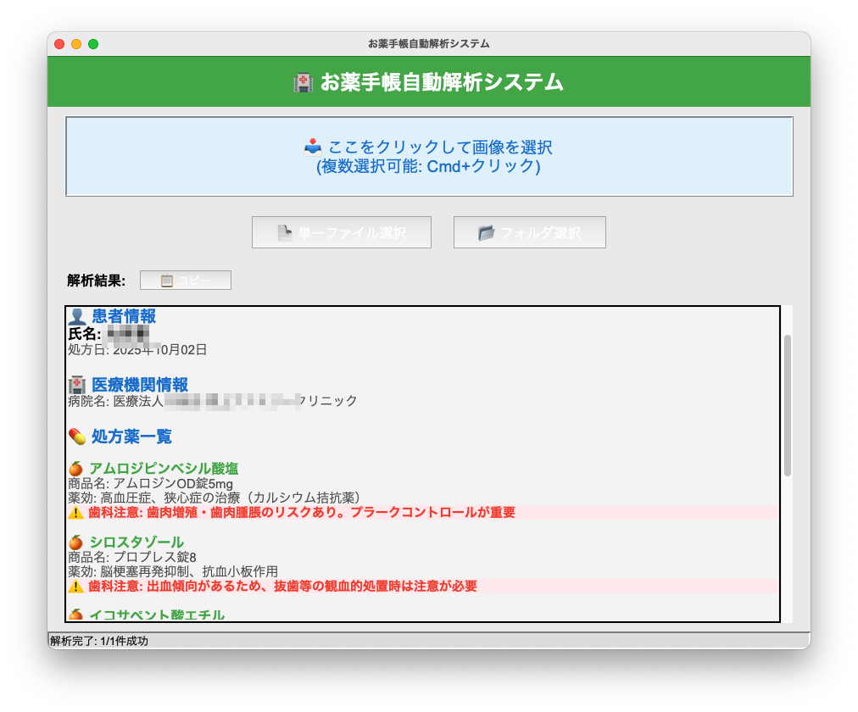
Task: Select the patient silhouette icon next to 患者情報
Action: coord(76,315)
